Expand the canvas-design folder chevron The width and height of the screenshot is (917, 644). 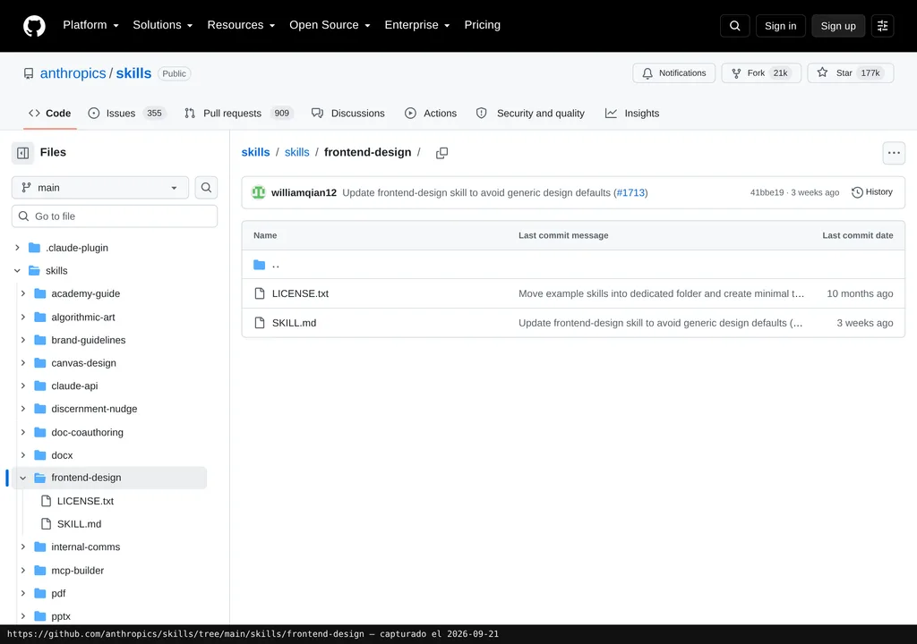[22, 363]
